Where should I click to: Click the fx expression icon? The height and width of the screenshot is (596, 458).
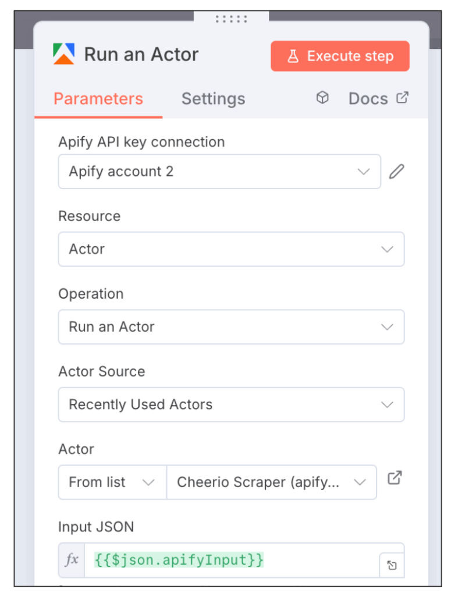(x=72, y=560)
